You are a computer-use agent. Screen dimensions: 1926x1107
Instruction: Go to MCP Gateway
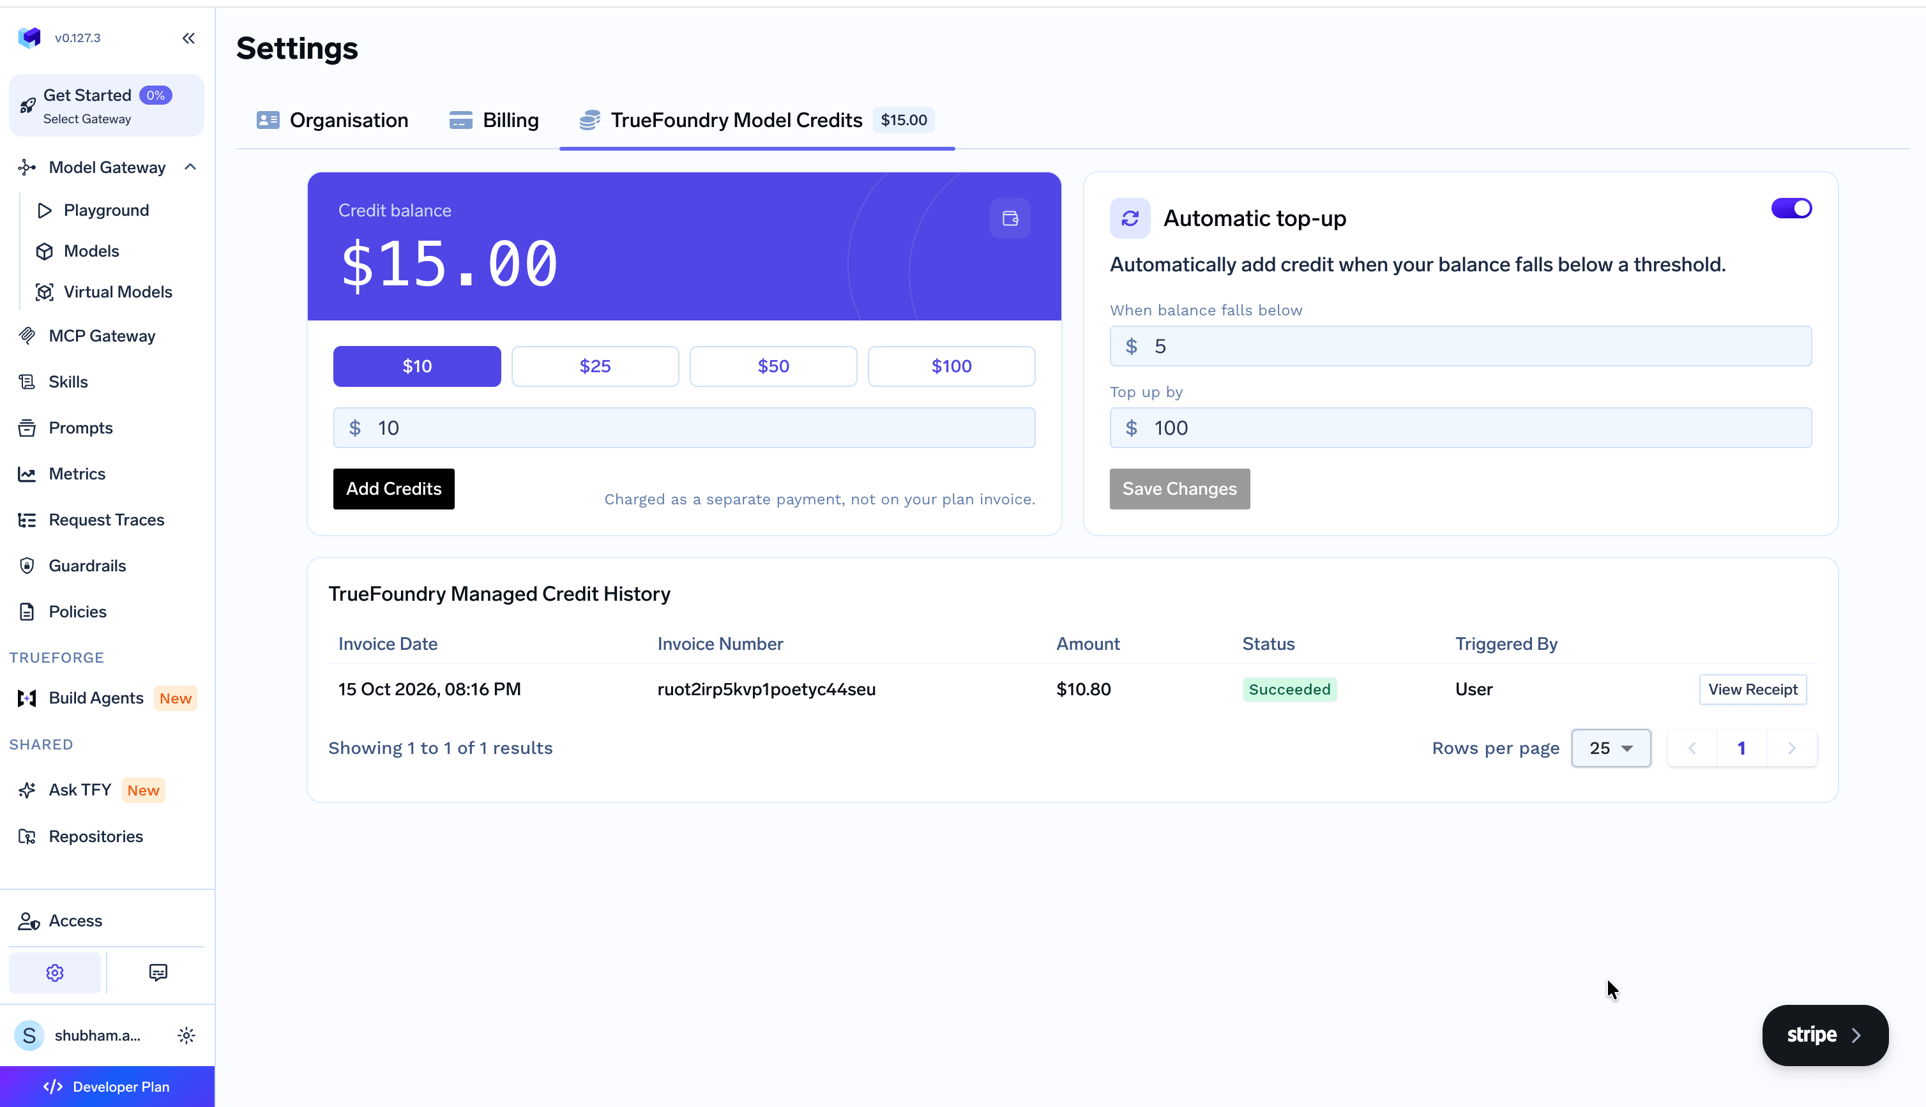pyautogui.click(x=102, y=336)
